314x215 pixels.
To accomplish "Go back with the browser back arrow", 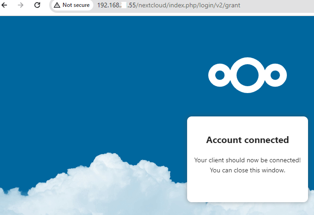I will 4,5.
